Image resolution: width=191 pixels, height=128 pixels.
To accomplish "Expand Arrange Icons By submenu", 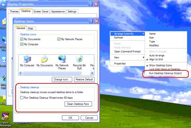I will (127, 34).
